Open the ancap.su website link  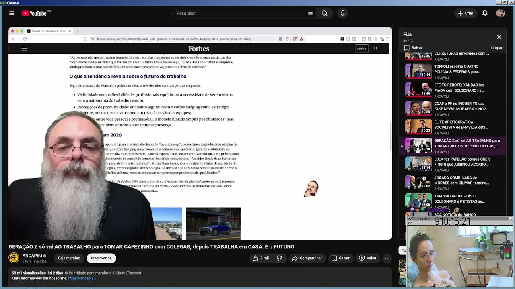point(82,278)
